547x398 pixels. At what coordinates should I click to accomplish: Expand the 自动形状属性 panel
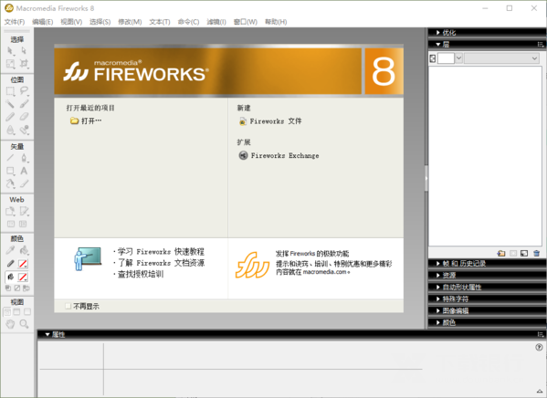437,287
